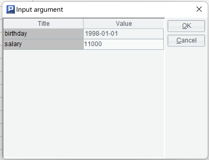Click empty title bar space left of close button
The width and height of the screenshot is (209, 160).
coord(130,10)
